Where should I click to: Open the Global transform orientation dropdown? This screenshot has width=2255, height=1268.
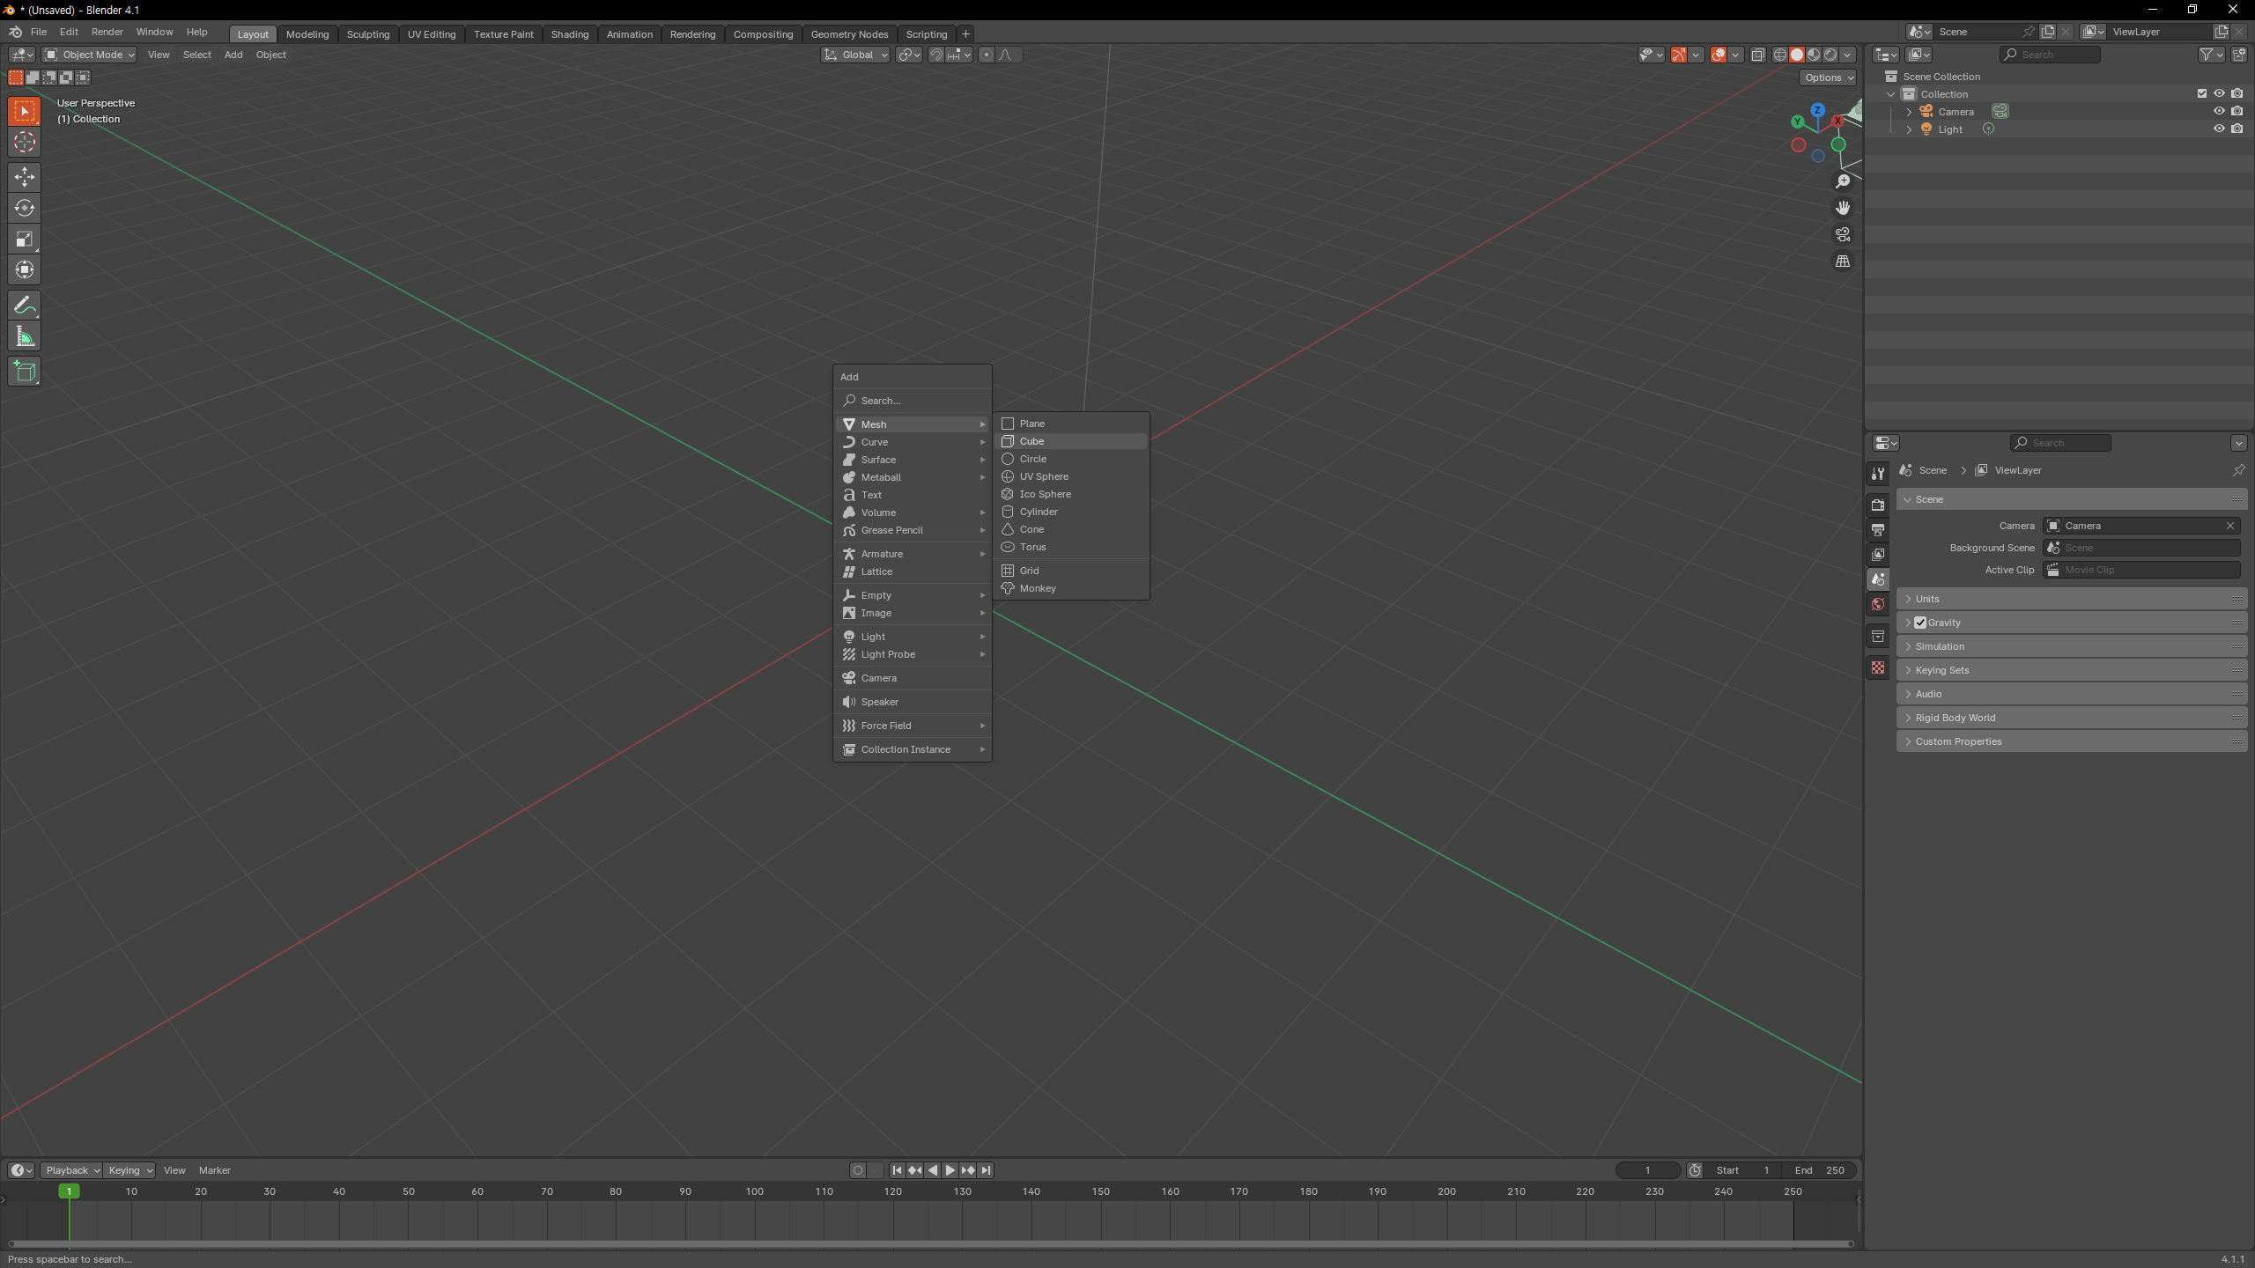(856, 55)
